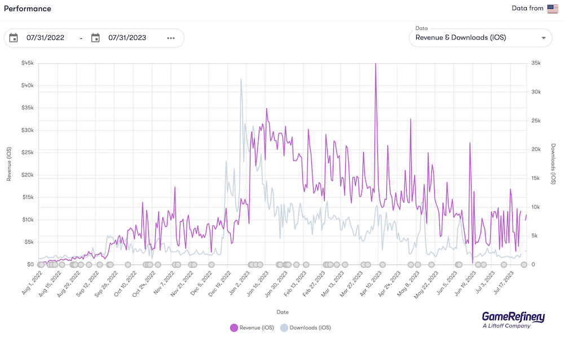Click the 07/31/2022 start date field
Image resolution: width=564 pixels, height=339 pixels.
[x=45, y=38]
